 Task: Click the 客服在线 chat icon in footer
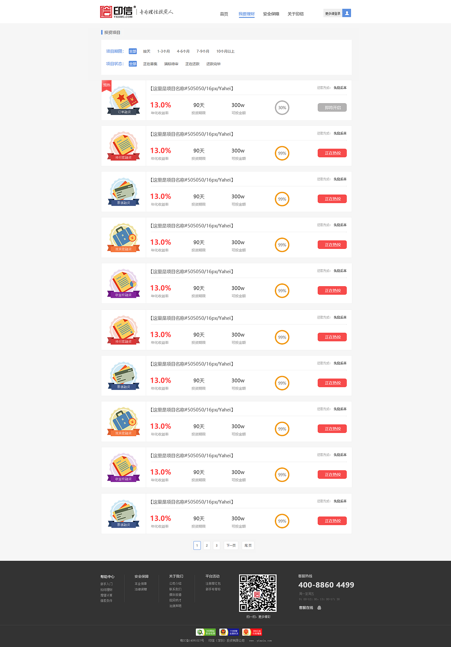click(319, 608)
